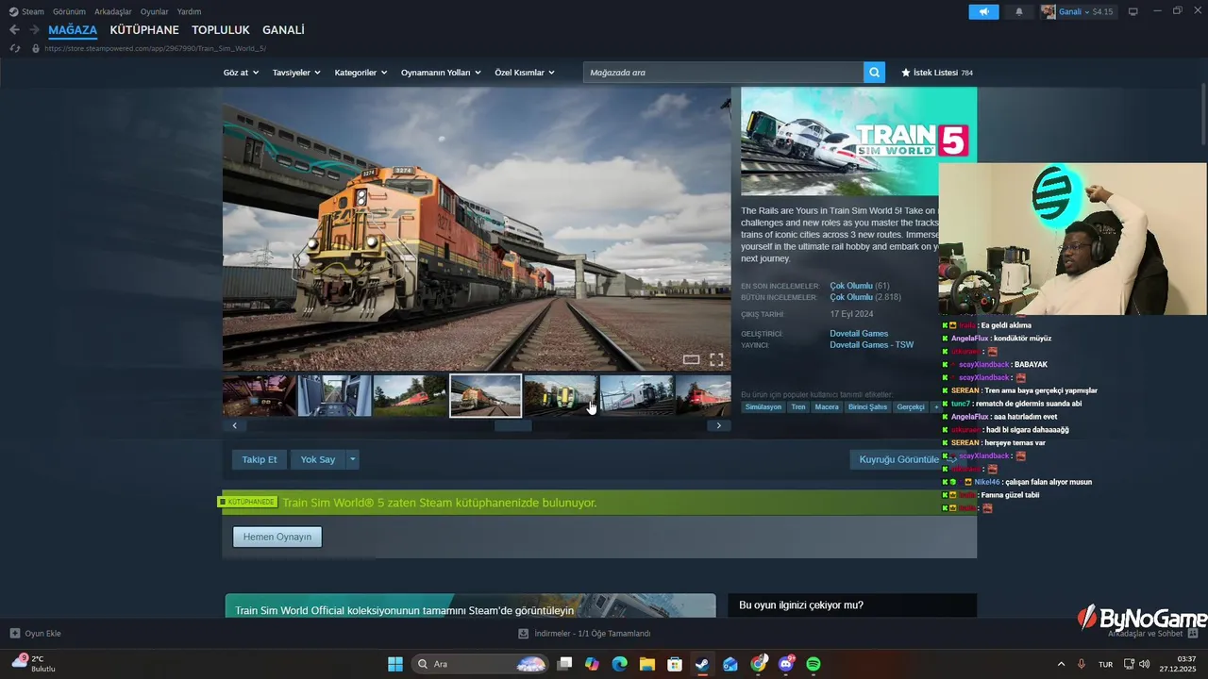Select the yellow-green train thumbnail

pos(561,395)
